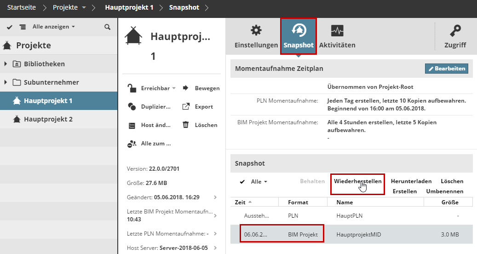Click the 06.06.2... date cell
This screenshot has width=477, height=254.
point(256,235)
